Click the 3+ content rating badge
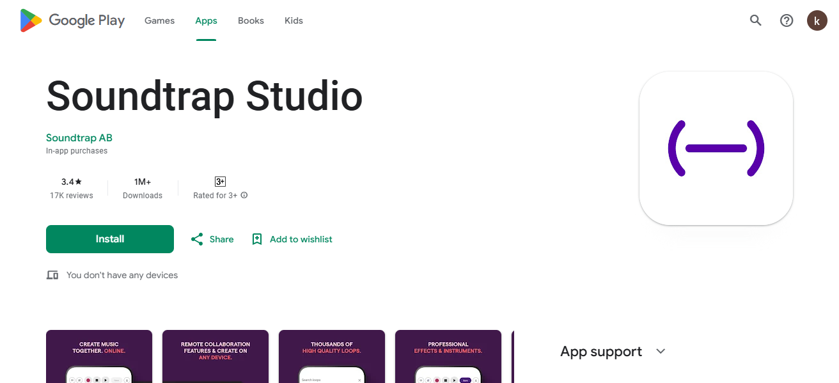The height and width of the screenshot is (383, 839). [x=220, y=182]
